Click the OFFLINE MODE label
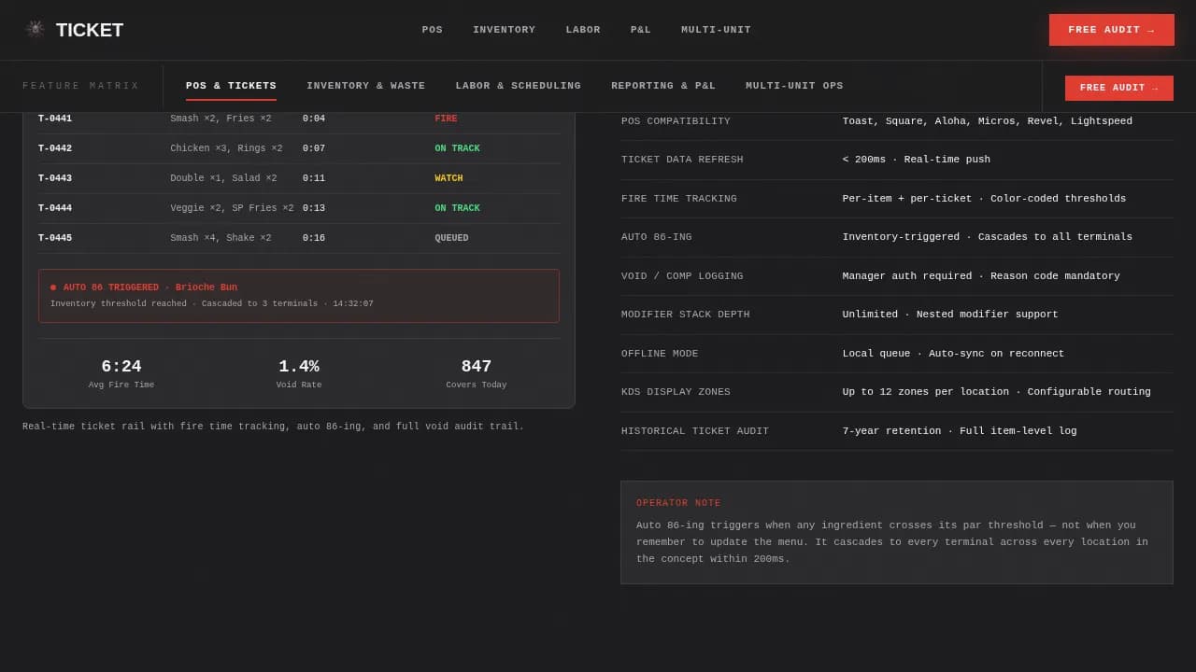This screenshot has width=1196, height=672. click(660, 354)
